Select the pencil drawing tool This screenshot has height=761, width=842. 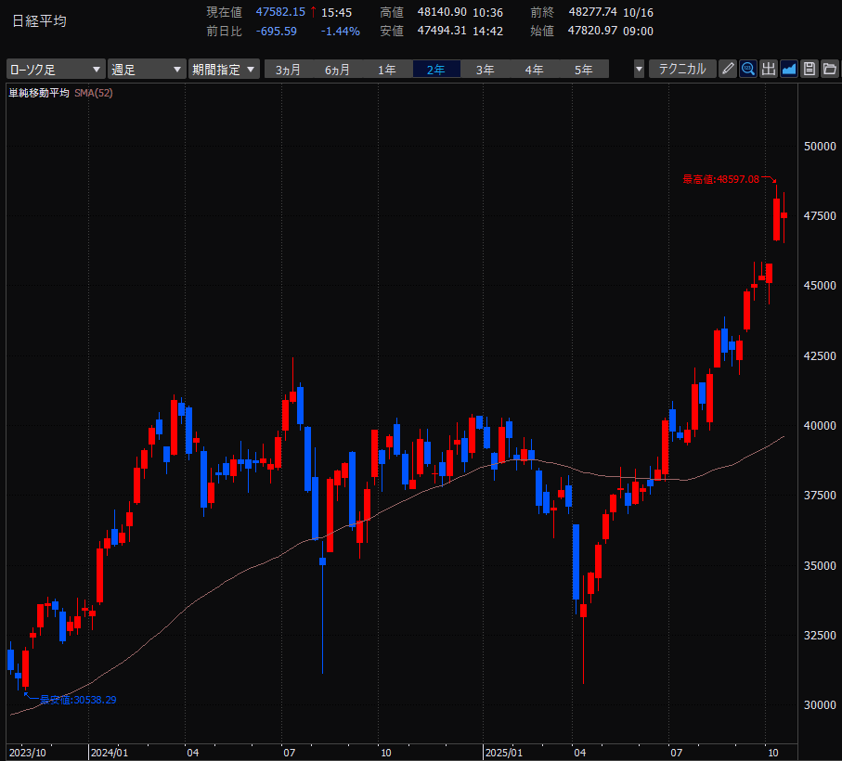click(728, 69)
